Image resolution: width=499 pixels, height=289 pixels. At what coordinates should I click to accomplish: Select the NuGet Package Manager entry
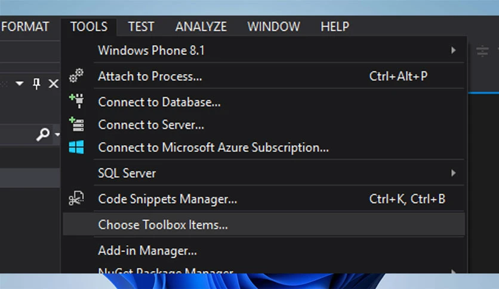point(264,270)
